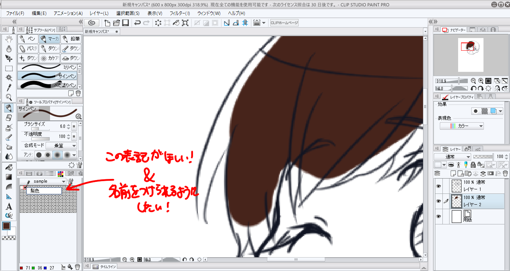Select the Fill bucket tool
This screenshot has width=510, height=271.
pos(9,167)
